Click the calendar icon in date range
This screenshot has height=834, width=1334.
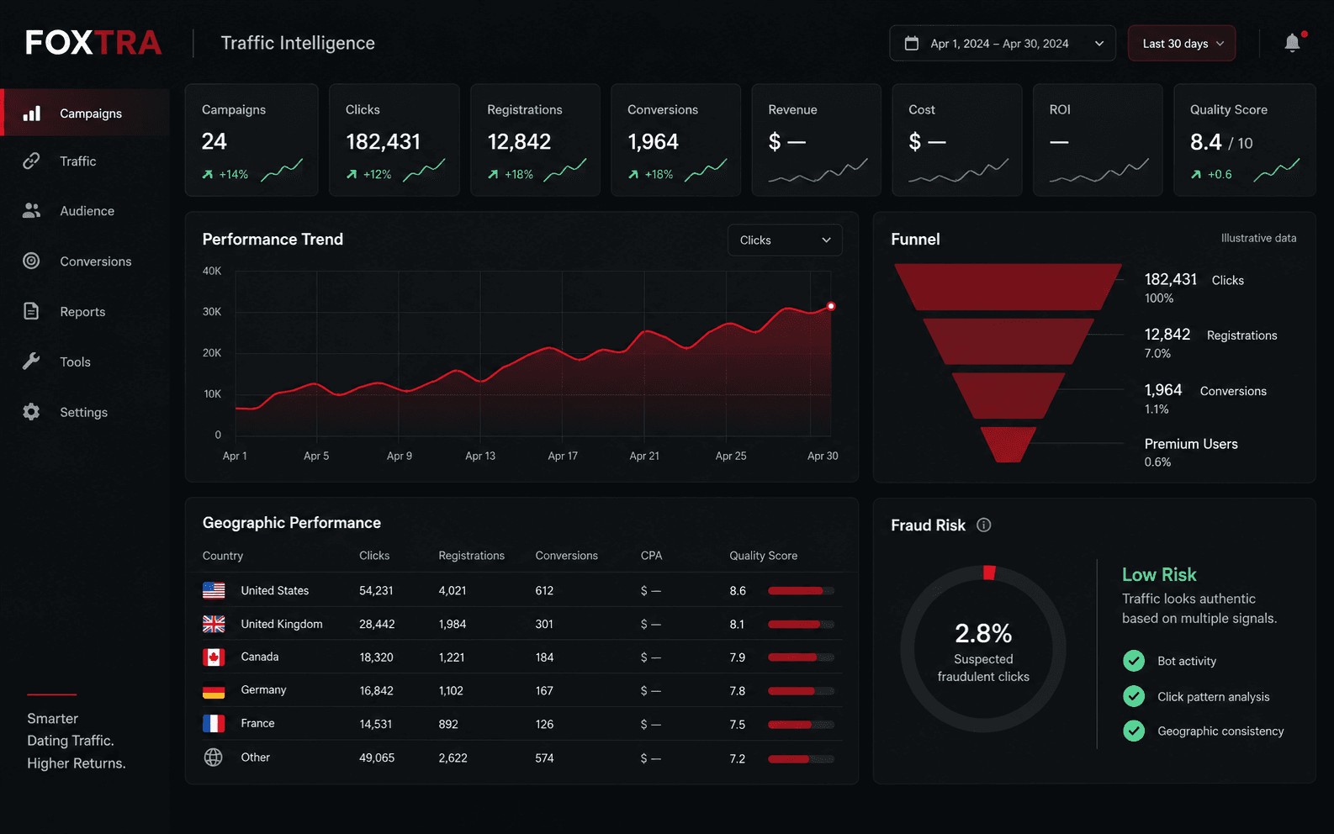pos(912,44)
